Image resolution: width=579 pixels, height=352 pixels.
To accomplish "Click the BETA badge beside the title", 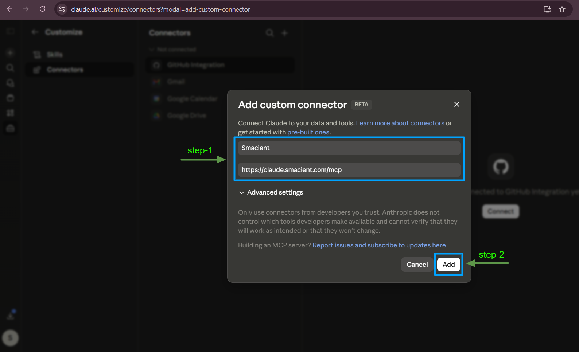I will point(361,105).
